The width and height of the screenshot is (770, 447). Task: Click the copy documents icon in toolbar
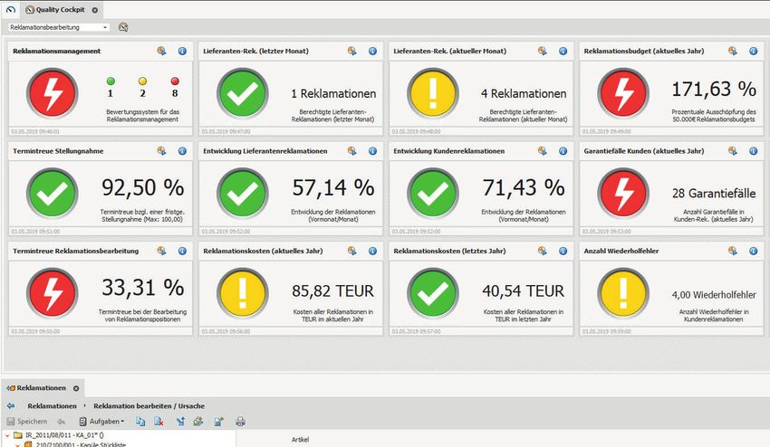[140, 422]
